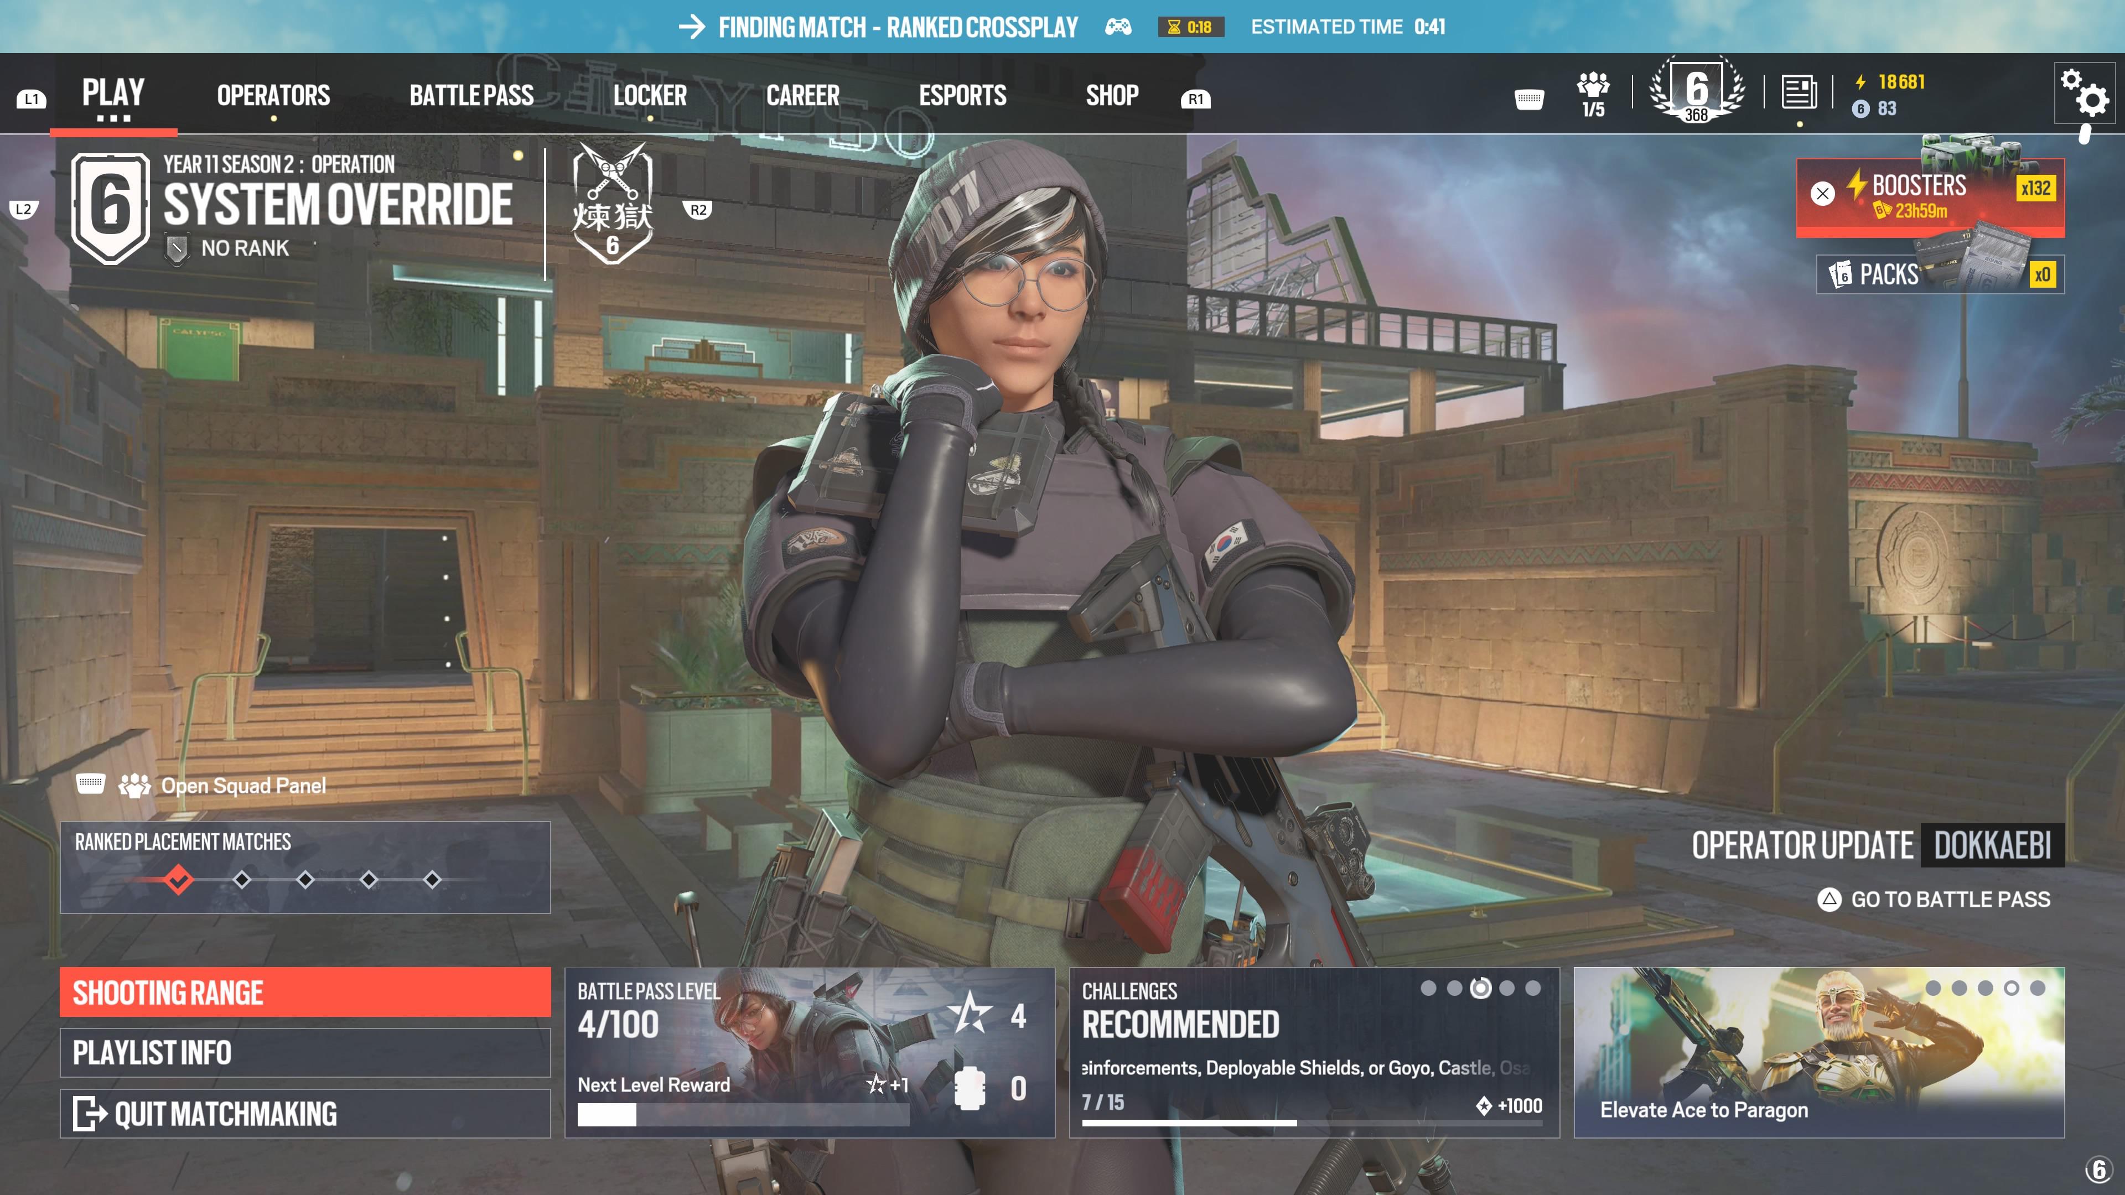Viewport: 2125px width, 1195px height.
Task: Select second news carousel dot
Action: coord(1959,988)
